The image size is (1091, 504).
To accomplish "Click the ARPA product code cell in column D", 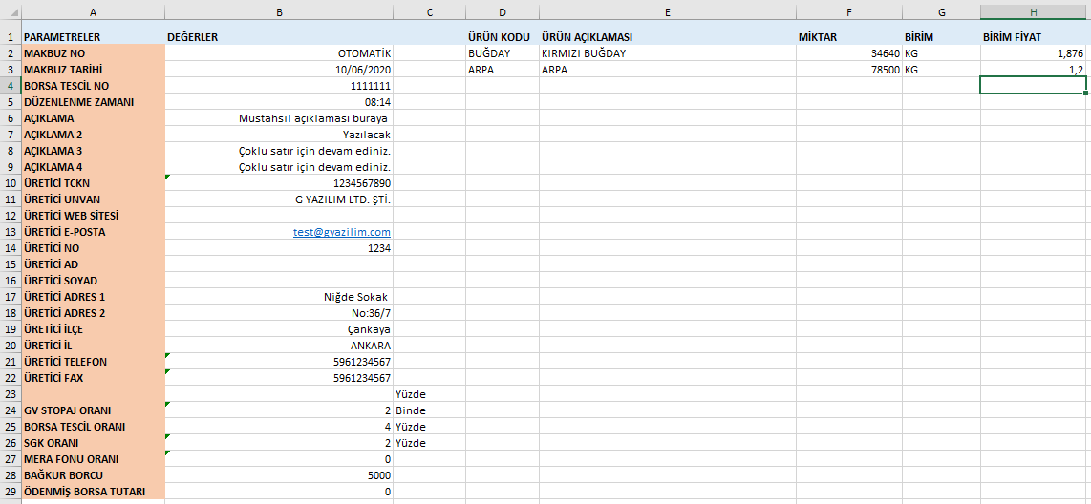I will 502,70.
